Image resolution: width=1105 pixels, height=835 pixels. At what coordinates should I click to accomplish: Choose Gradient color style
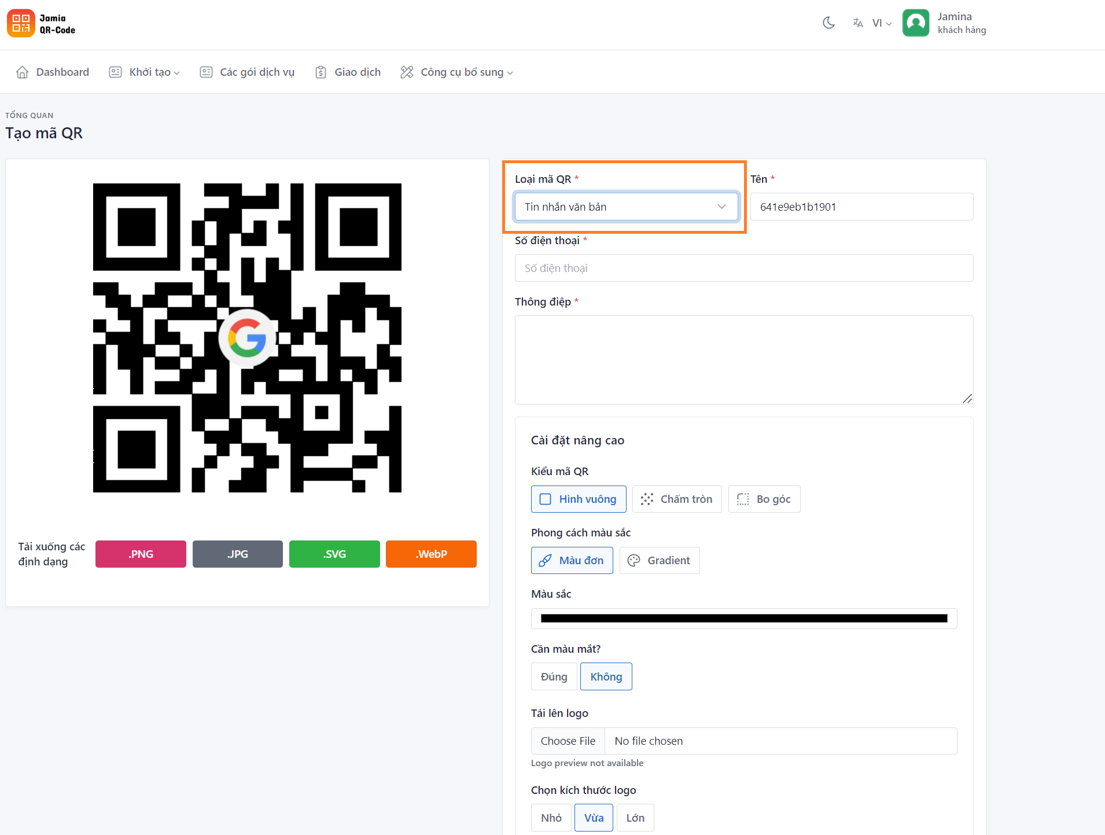click(660, 560)
